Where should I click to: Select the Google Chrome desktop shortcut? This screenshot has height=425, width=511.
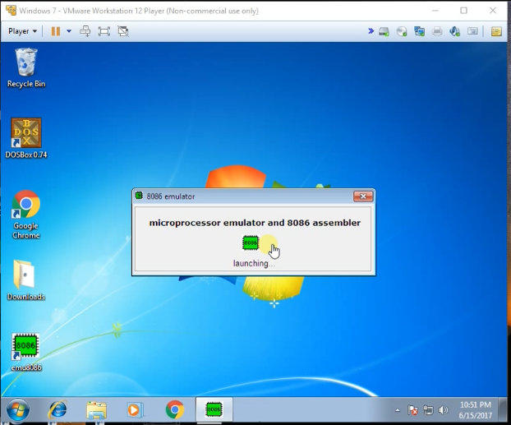[x=26, y=215]
